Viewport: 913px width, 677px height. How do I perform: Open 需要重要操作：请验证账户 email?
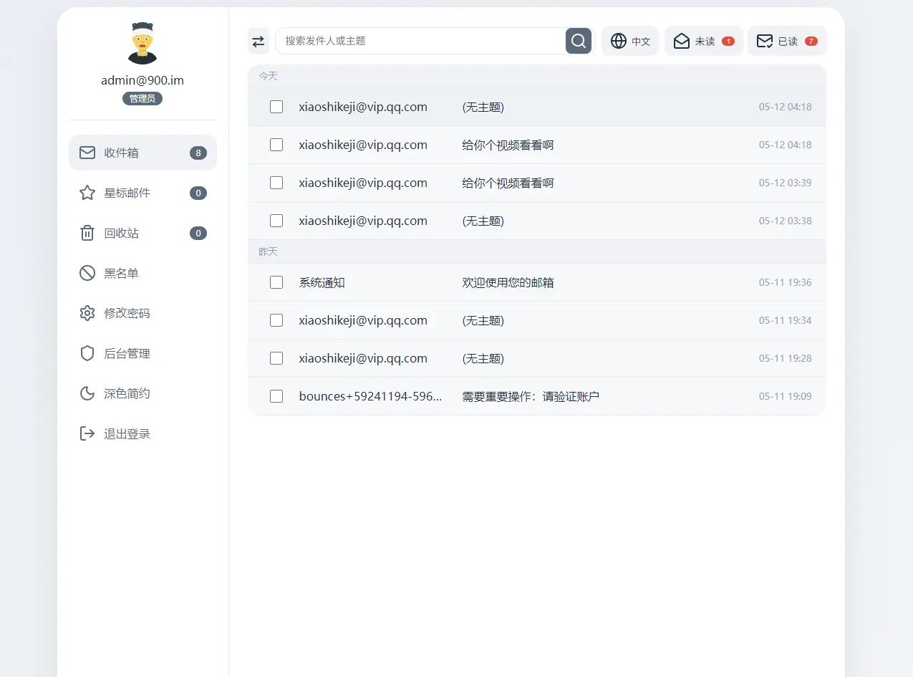click(x=531, y=396)
